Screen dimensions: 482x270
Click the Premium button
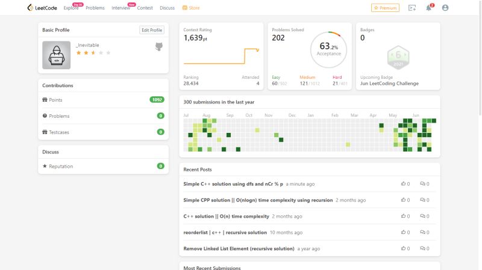pos(385,8)
